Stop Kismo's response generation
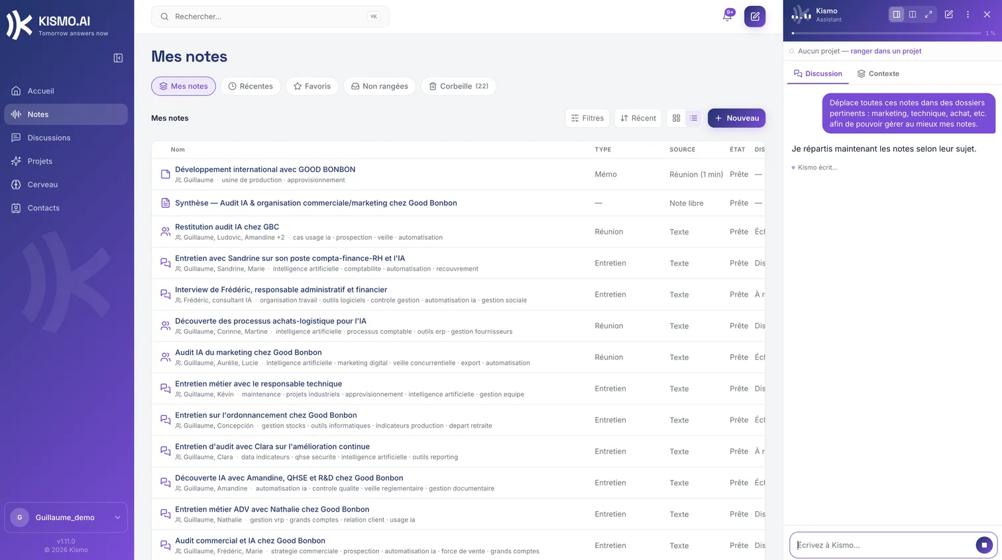 point(984,545)
